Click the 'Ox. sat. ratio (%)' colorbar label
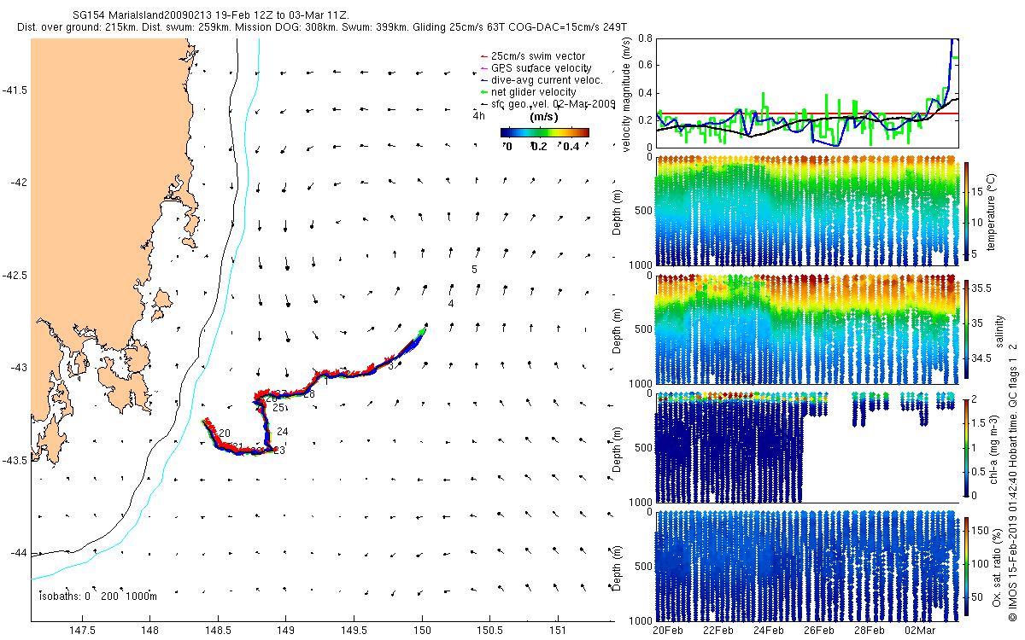The width and height of the screenshot is (1025, 640). pos(995,567)
